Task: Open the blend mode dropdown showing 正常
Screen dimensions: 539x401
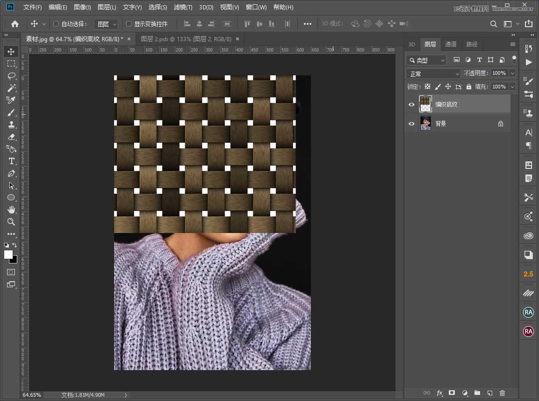Action: tap(433, 73)
